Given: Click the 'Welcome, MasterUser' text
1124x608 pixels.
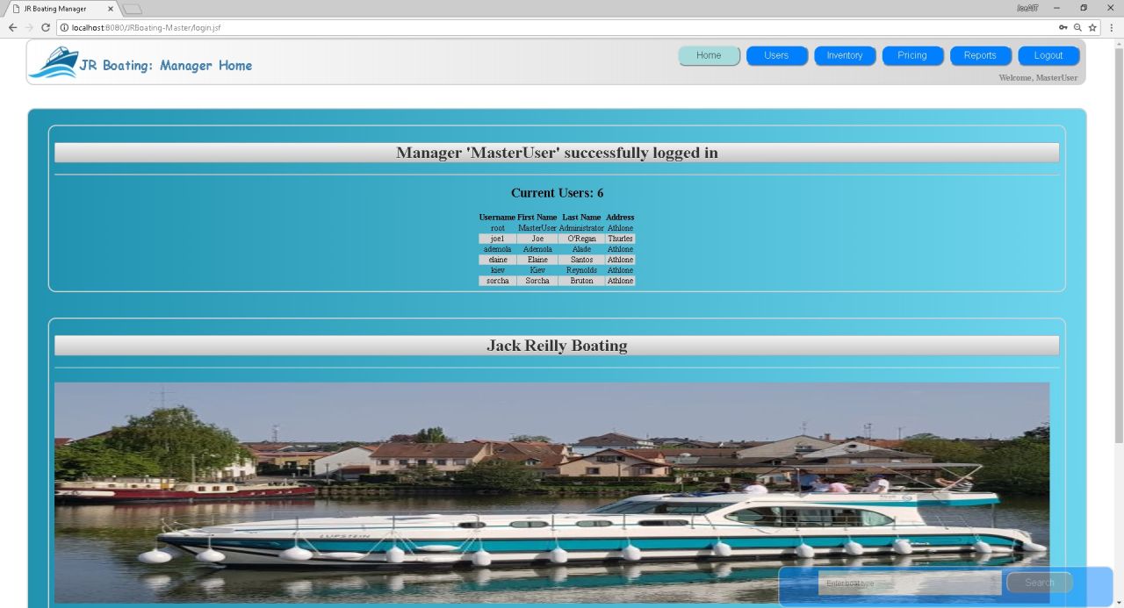Looking at the screenshot, I should click(1038, 78).
